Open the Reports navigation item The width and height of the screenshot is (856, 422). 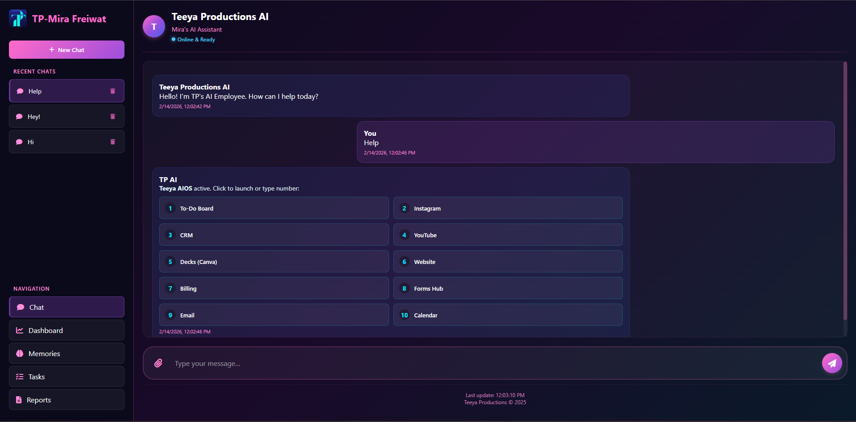pyautogui.click(x=66, y=400)
